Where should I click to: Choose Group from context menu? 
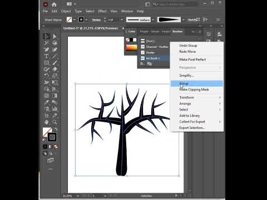point(197,83)
